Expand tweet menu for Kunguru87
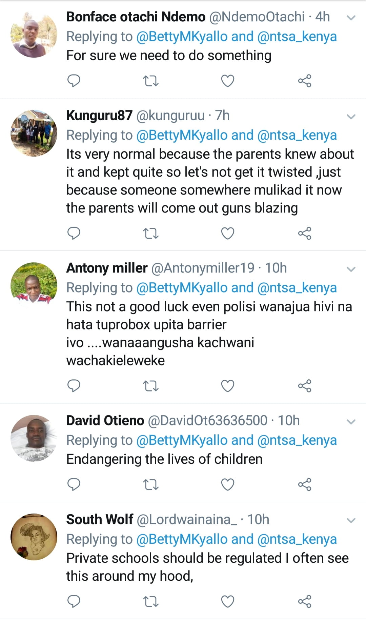The image size is (366, 620). coord(351,117)
